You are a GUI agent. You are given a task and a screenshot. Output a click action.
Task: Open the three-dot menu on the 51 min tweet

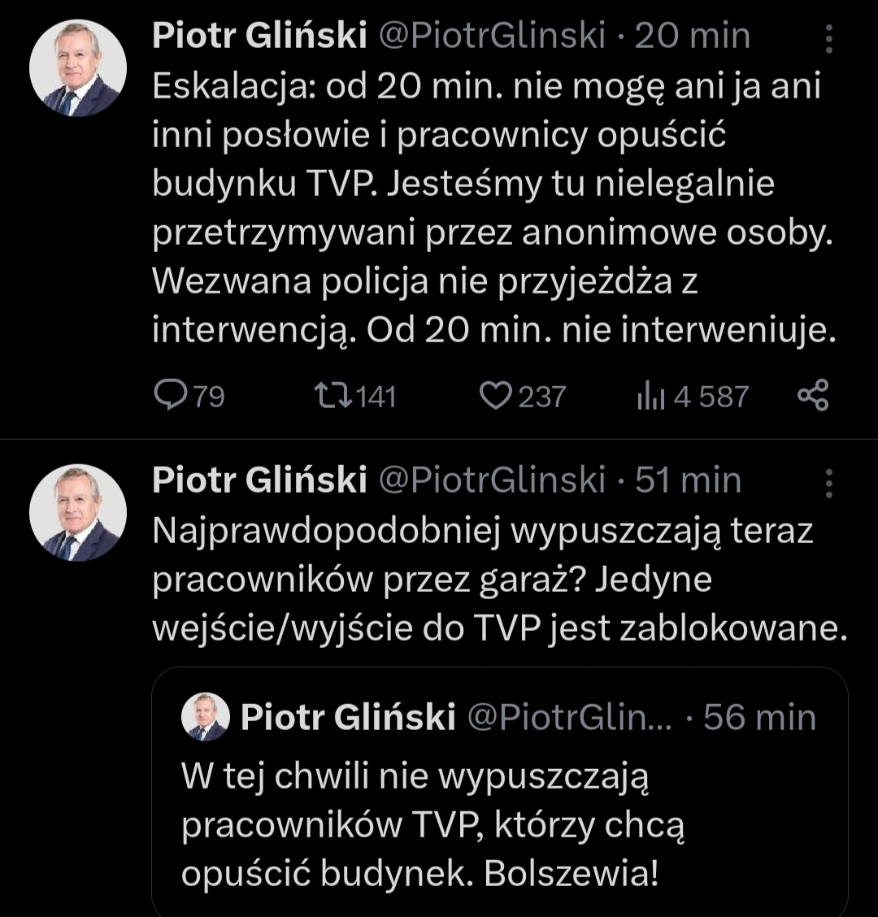pos(828,483)
